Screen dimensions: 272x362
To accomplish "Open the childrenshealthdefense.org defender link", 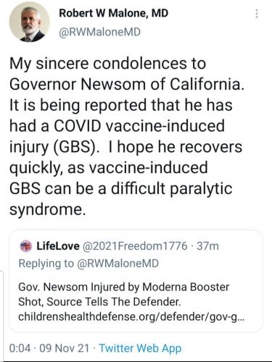I will pos(132,316).
